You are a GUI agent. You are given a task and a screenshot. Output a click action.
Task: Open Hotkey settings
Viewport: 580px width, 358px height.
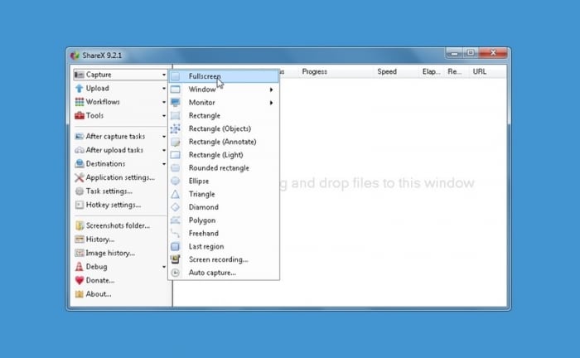coord(114,205)
